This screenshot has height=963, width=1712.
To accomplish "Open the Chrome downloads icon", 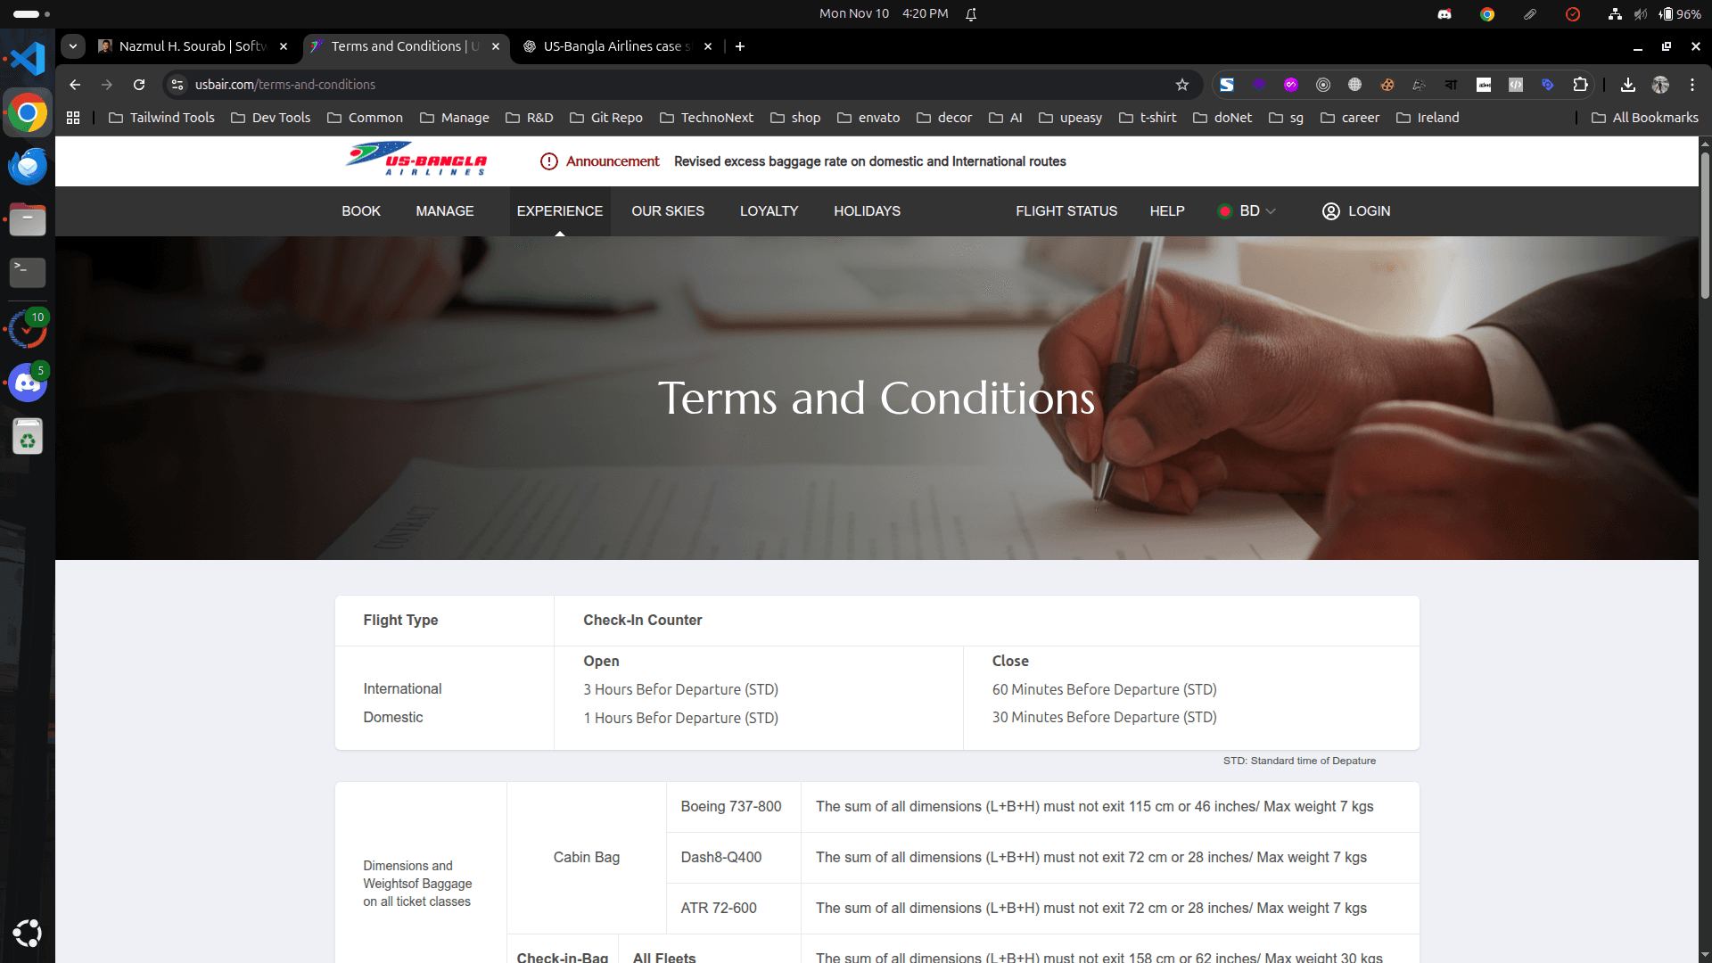I will [x=1627, y=85].
